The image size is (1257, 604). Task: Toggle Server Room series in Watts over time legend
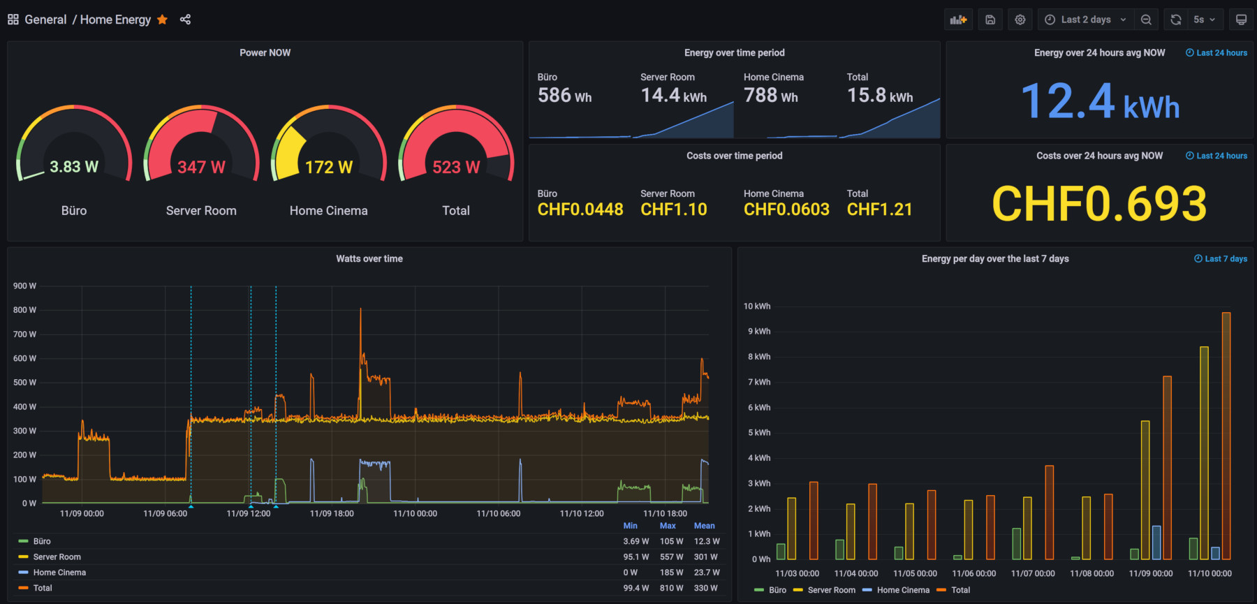point(57,557)
